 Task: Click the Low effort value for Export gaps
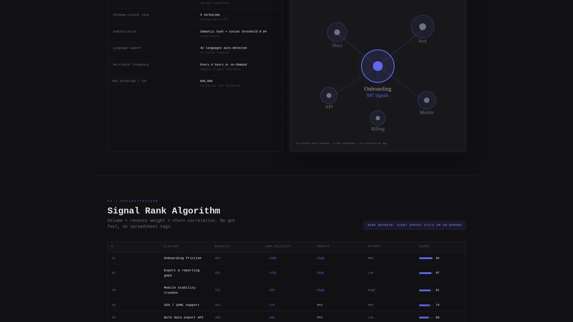point(370,273)
